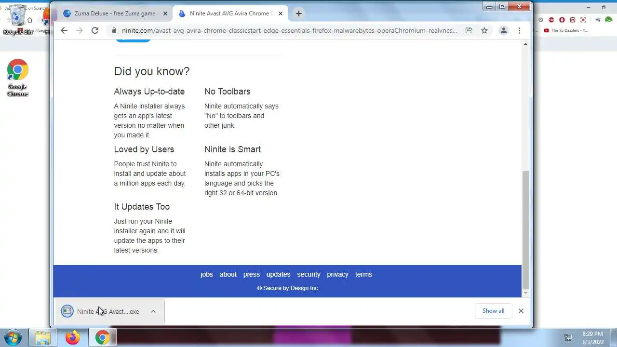Click the green profile avatar in background window
This screenshot has width=617, height=347.
point(609,20)
